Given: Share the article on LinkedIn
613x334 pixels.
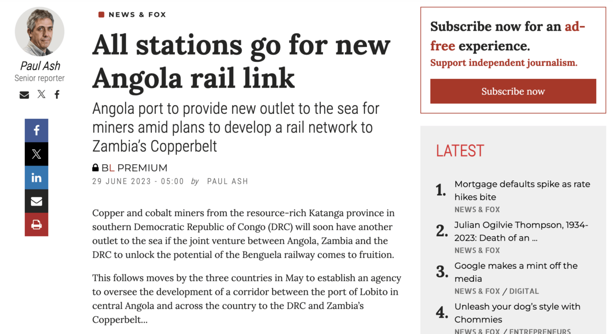Looking at the screenshot, I should [36, 178].
